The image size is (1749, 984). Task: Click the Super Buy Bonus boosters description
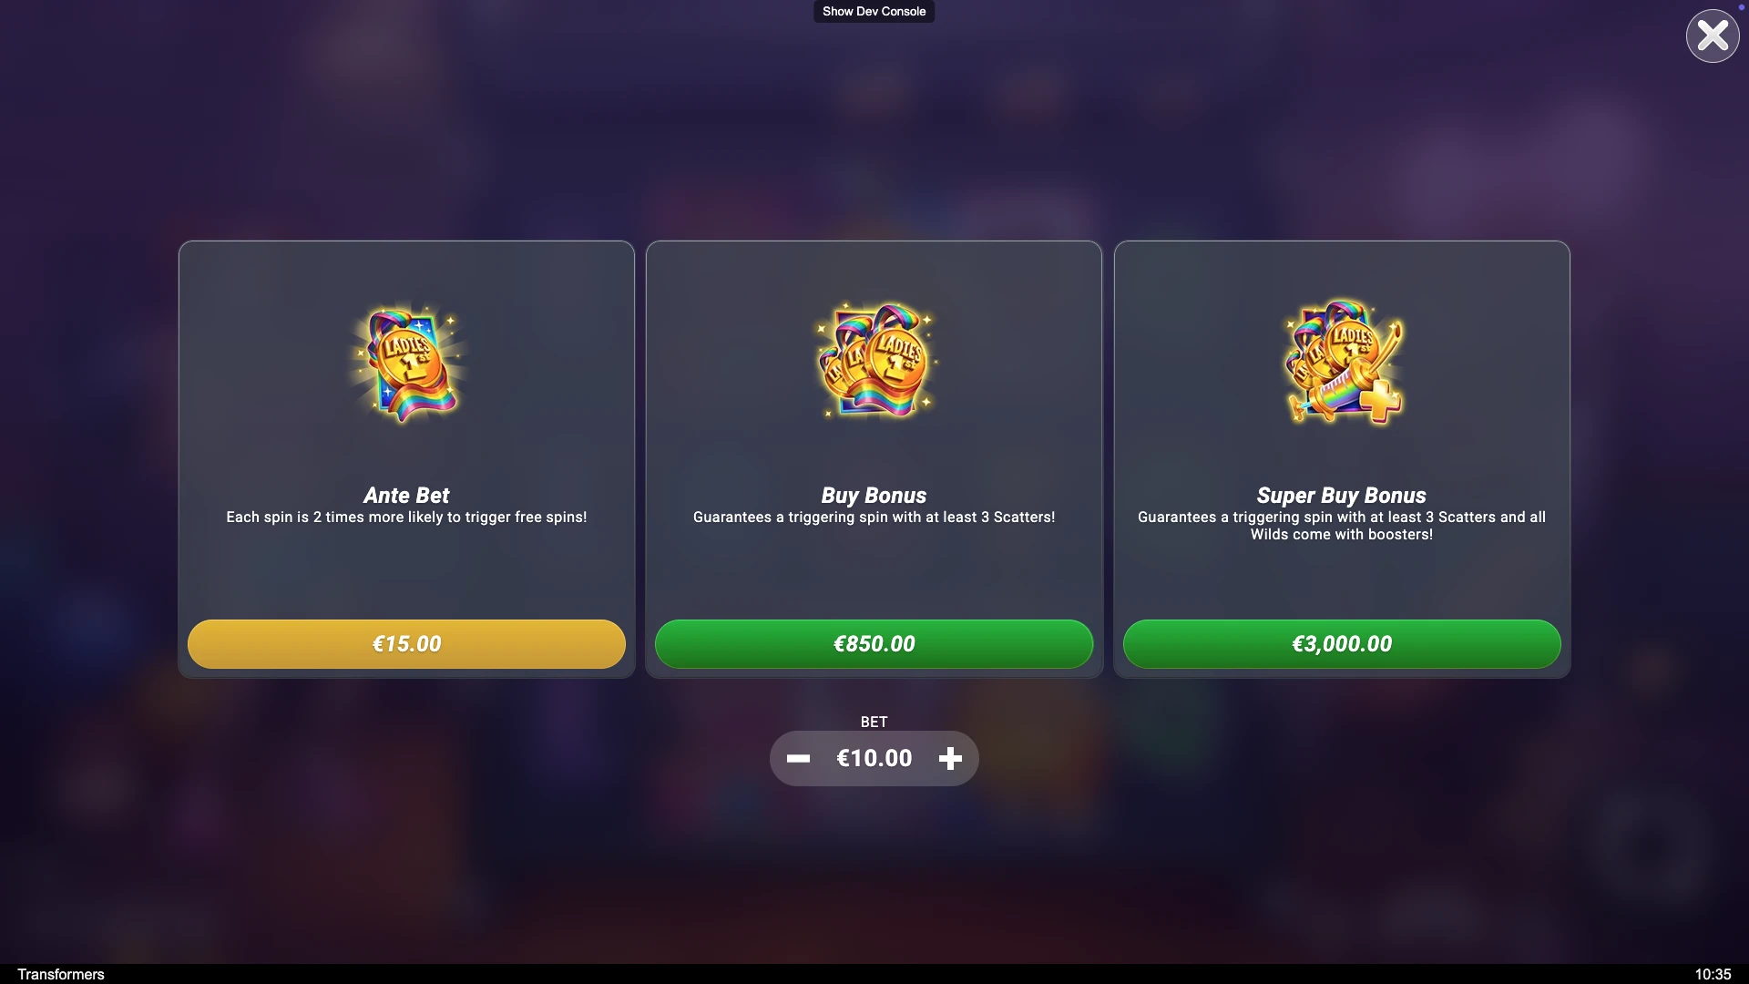[1342, 526]
